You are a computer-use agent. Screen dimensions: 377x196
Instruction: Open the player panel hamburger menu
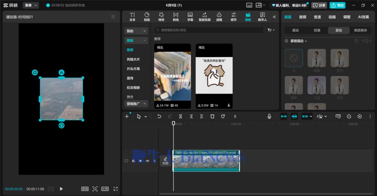(113, 17)
